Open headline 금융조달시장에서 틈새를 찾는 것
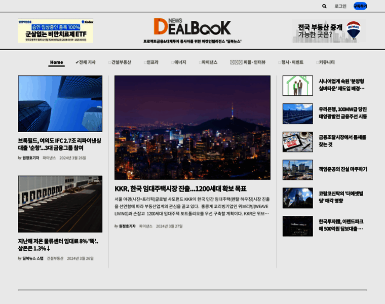Image resolution: width=385 pixels, height=304 pixels. tap(342, 141)
